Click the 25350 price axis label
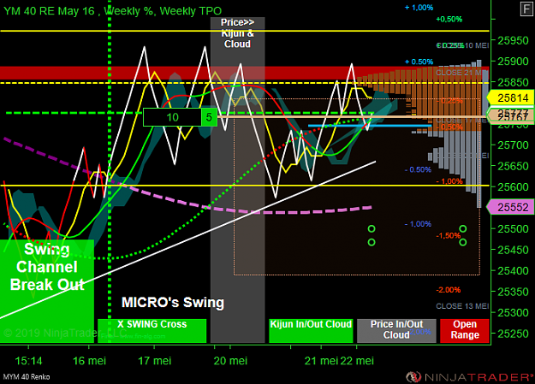Image resolution: width=535 pixels, height=384 pixels. point(513,292)
